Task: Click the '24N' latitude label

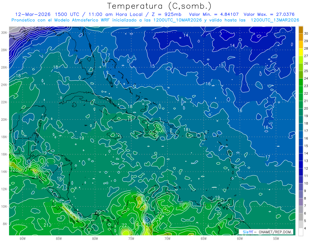Action: [x=4, y=85]
